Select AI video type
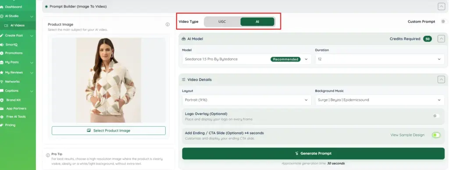 pos(257,22)
